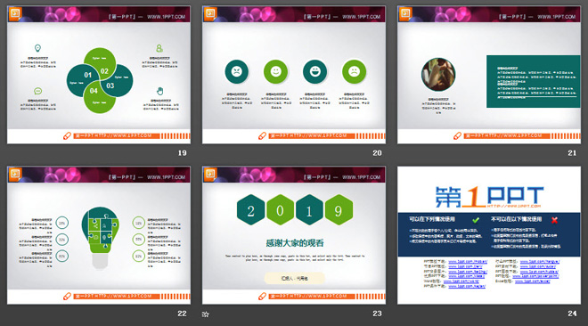Click the green checkmark on slide 24
The image size is (588, 326).
coord(476,220)
